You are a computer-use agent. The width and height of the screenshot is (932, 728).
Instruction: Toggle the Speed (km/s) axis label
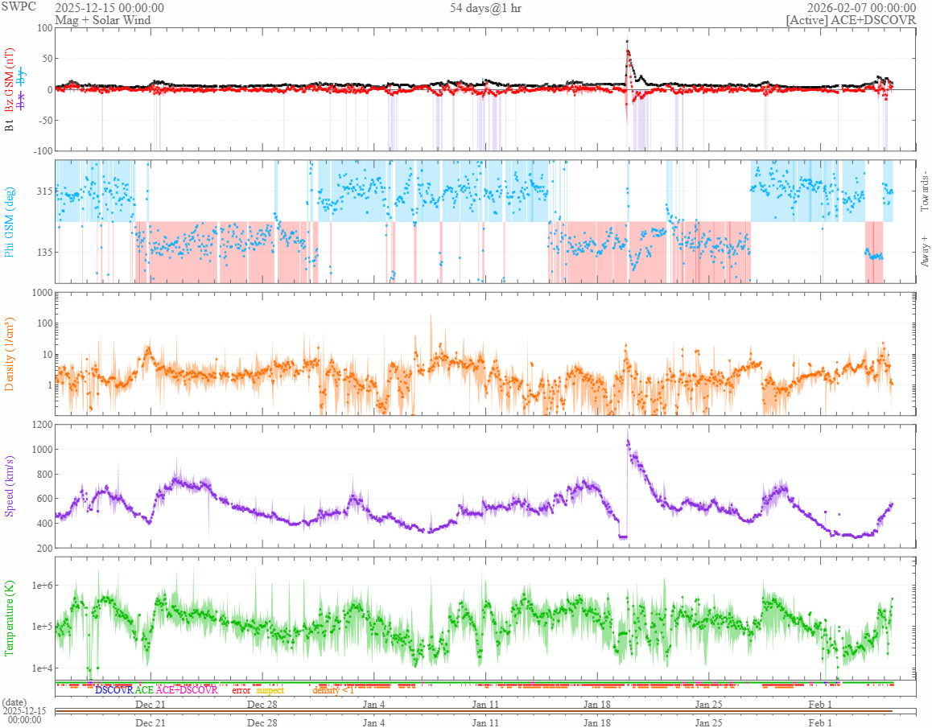pyautogui.click(x=9, y=486)
